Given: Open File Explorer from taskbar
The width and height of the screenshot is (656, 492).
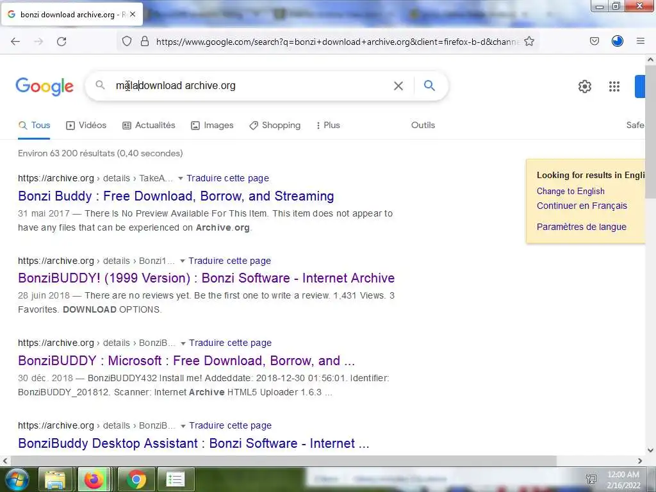Looking at the screenshot, I should tap(55, 479).
